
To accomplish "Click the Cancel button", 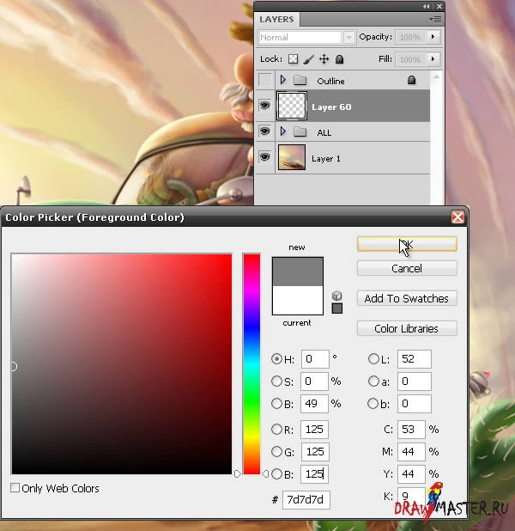I will click(x=407, y=268).
